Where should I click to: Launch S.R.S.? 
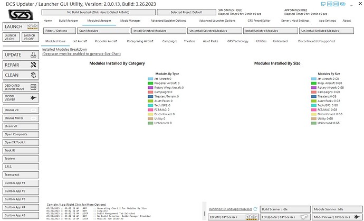pyautogui.click(x=21, y=167)
